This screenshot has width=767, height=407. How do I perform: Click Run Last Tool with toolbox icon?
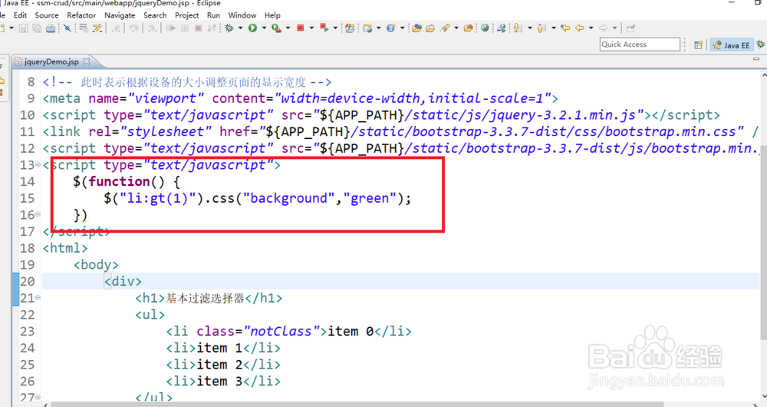tap(276, 28)
